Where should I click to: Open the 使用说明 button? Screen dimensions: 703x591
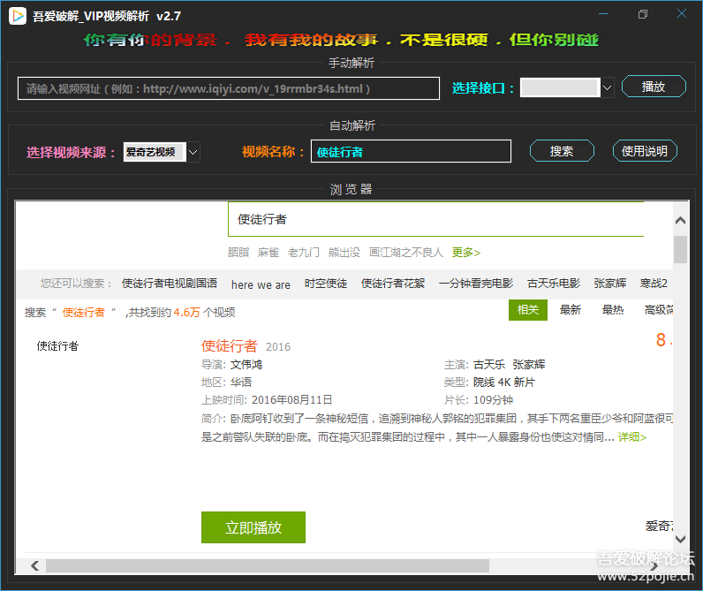pyautogui.click(x=645, y=151)
